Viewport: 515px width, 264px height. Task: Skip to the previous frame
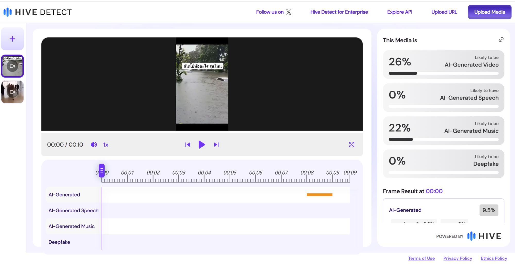point(188,145)
